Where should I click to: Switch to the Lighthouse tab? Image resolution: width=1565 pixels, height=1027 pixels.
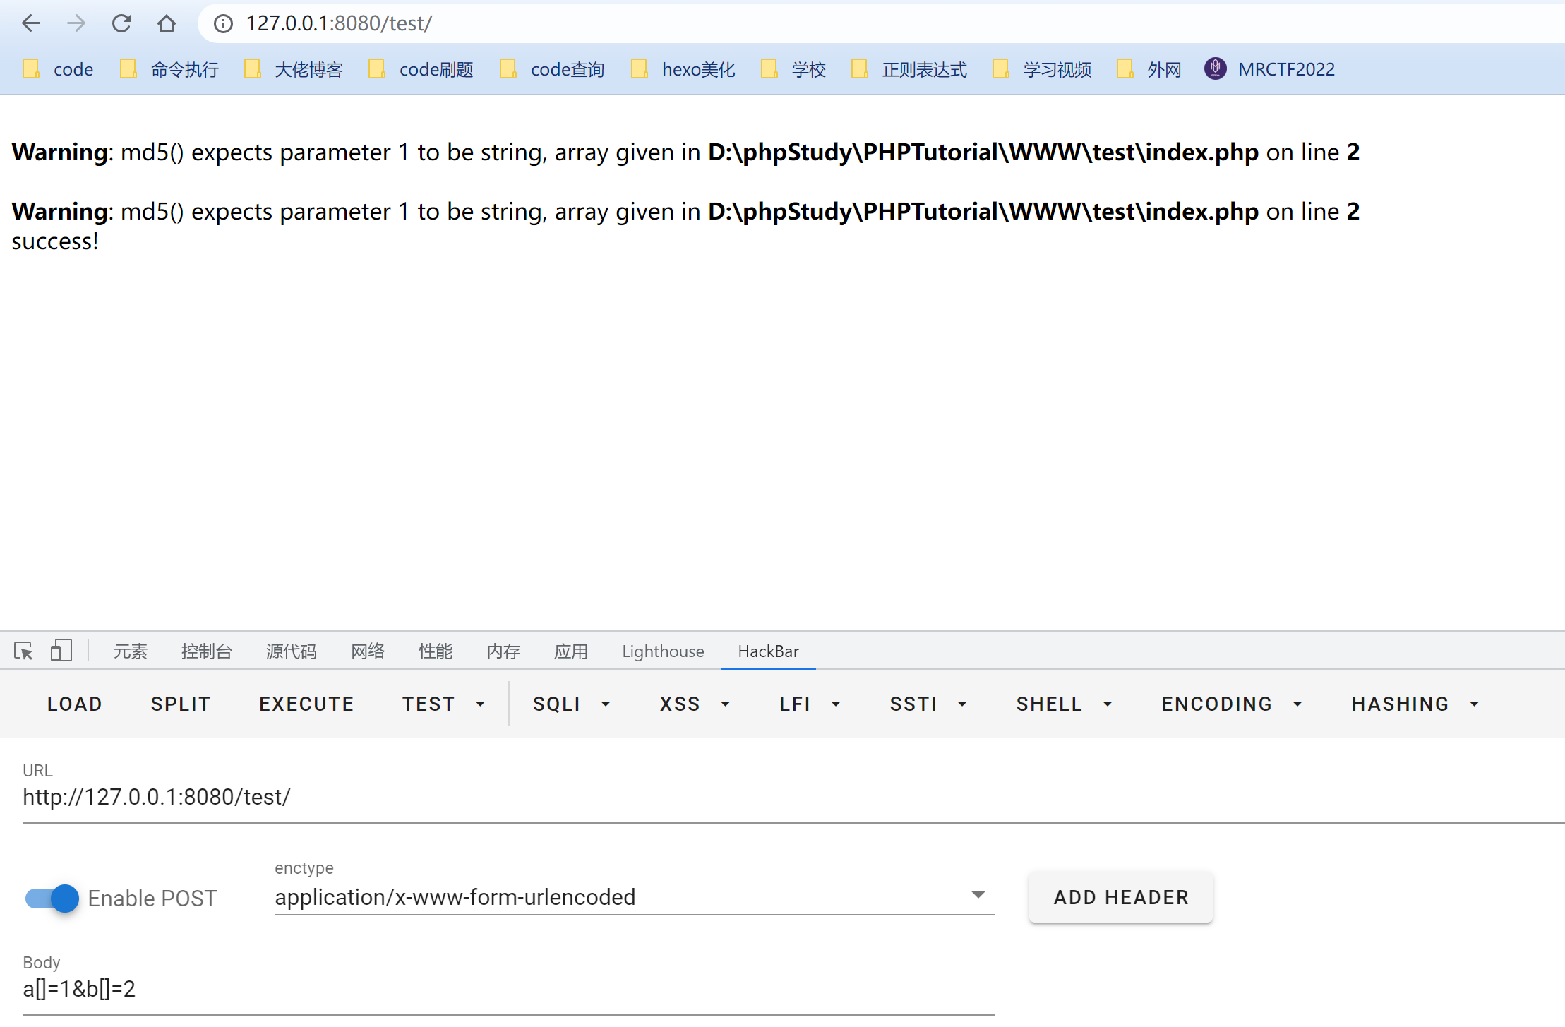pos(662,651)
